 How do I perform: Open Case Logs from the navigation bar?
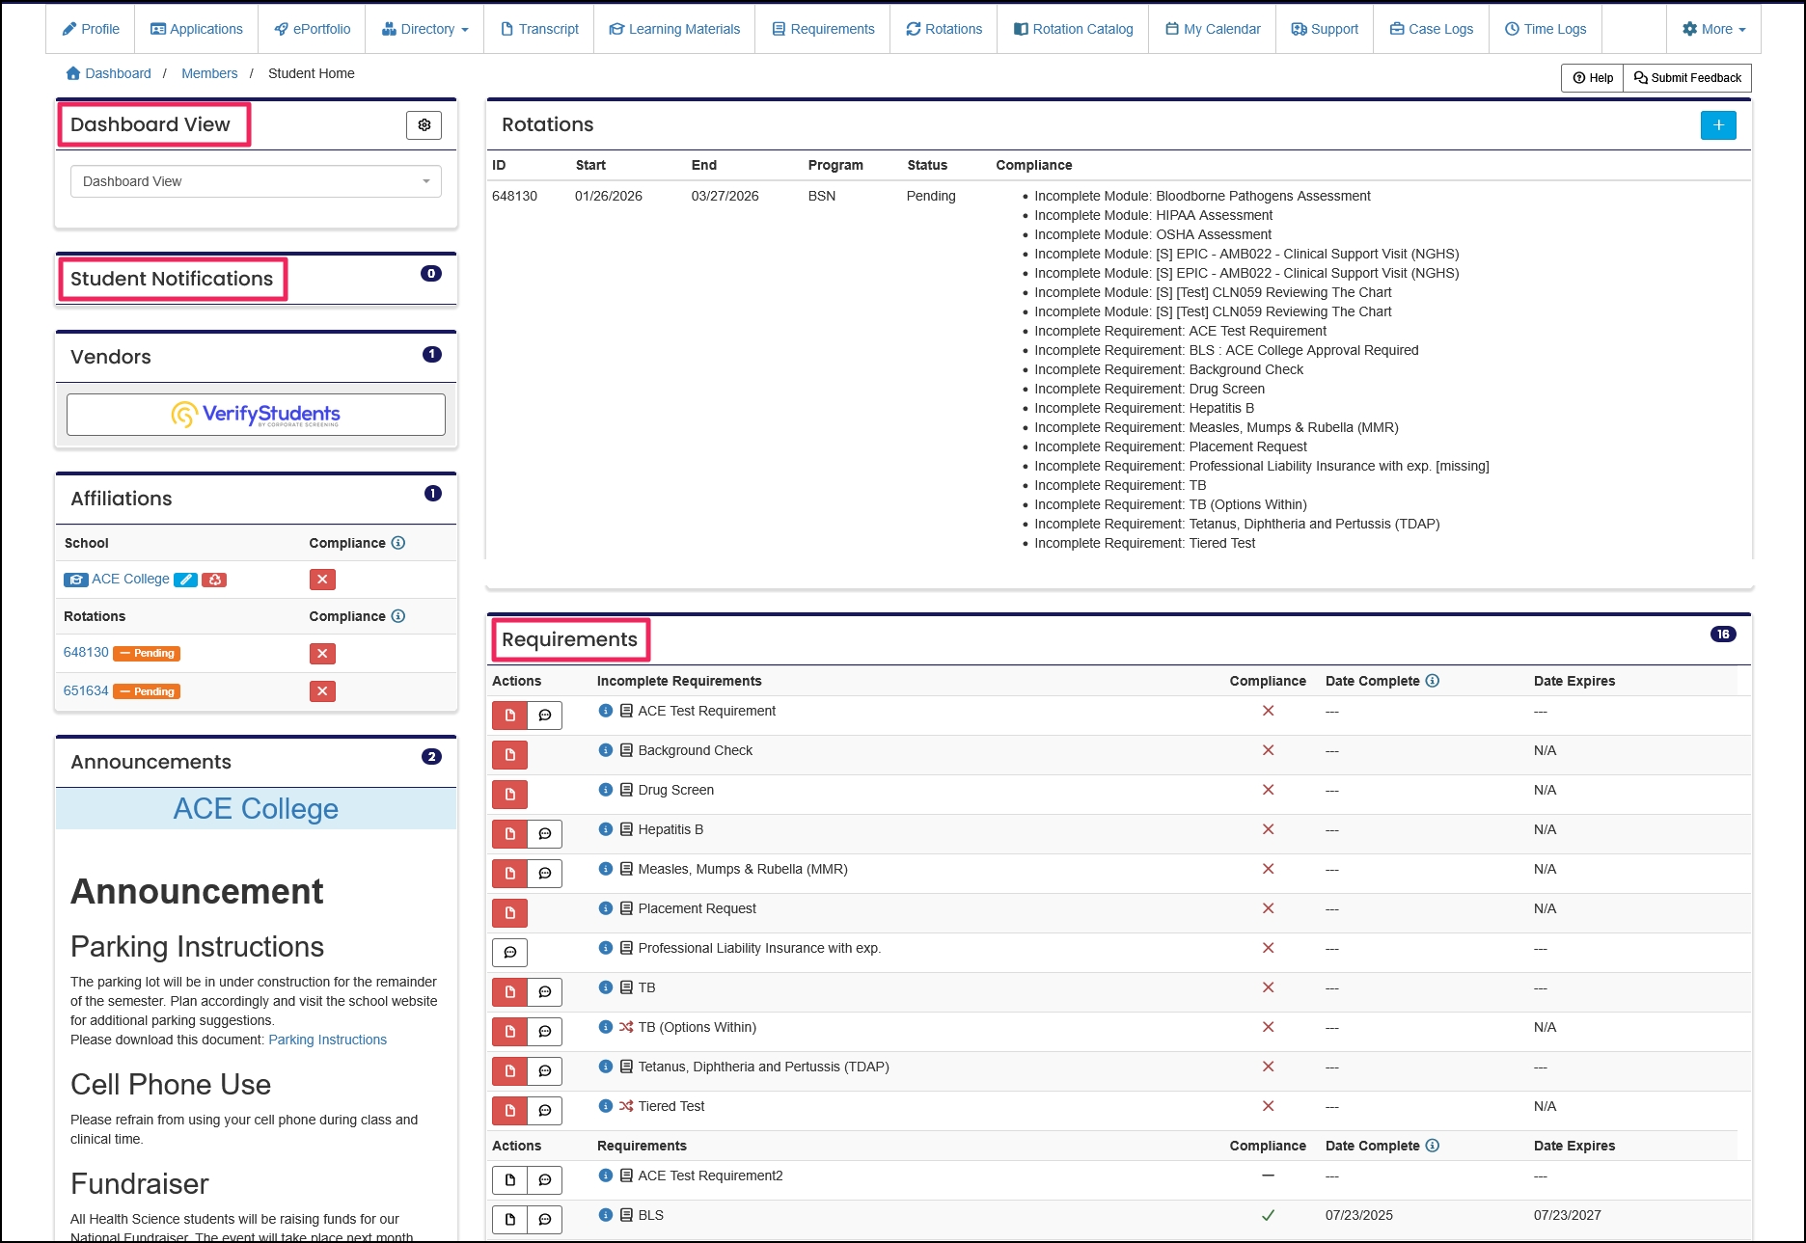tap(1432, 29)
